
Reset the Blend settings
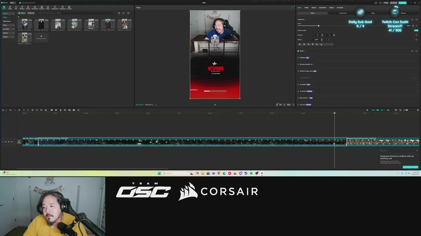click(x=412, y=51)
